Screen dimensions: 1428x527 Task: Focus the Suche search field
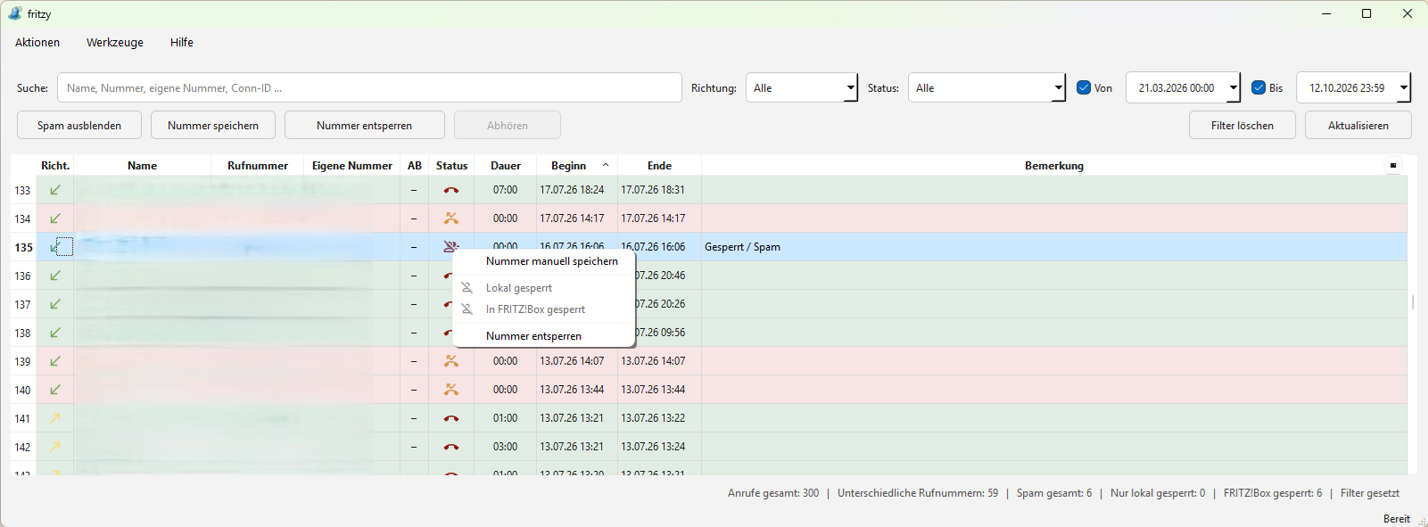coord(369,87)
